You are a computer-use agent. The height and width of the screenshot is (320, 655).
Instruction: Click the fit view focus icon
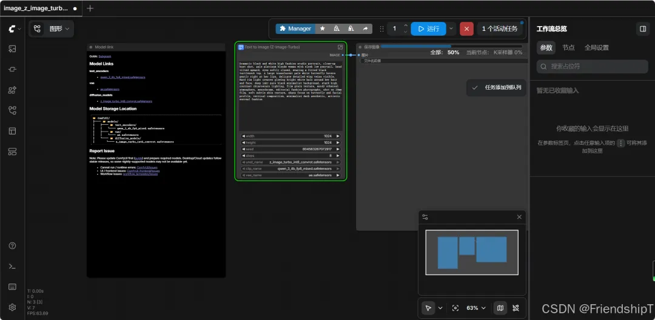pyautogui.click(x=455, y=308)
